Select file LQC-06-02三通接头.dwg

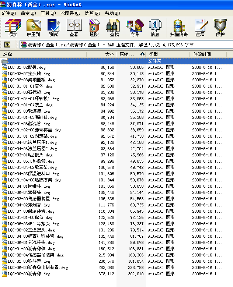point(31,230)
